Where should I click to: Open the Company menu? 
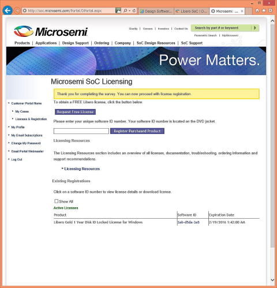(x=122, y=43)
